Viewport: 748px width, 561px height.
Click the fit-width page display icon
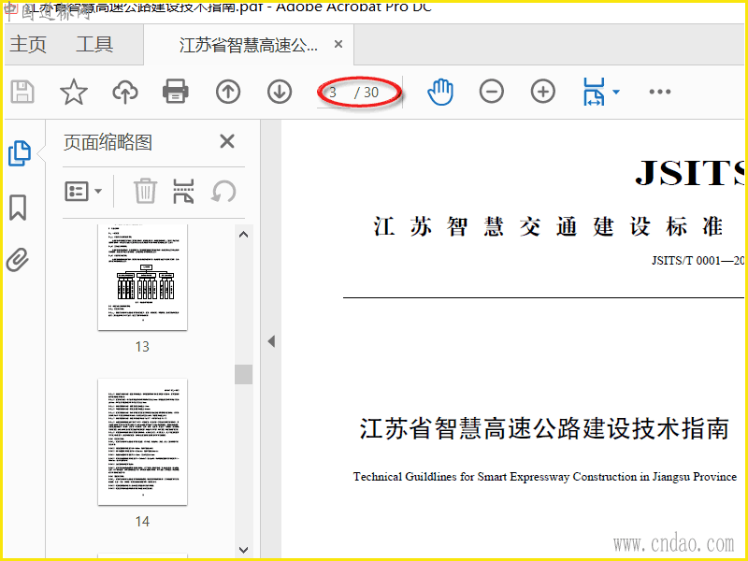(x=594, y=92)
